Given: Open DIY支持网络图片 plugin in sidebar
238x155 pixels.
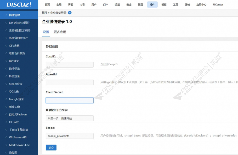Looking at the screenshot, I should tap(19, 23).
